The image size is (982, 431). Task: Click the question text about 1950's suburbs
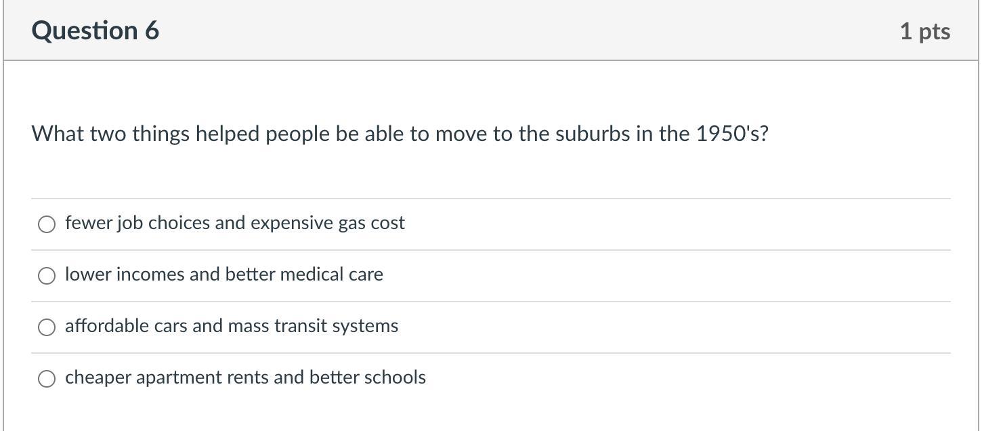(400, 134)
